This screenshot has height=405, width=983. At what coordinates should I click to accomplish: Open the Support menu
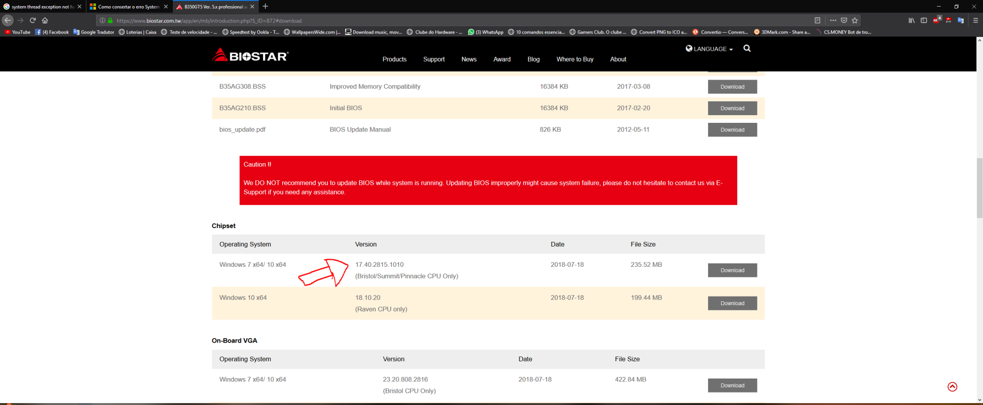click(434, 60)
